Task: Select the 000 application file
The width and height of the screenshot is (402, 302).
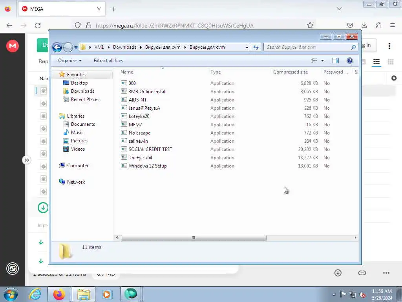Action: 132,83
